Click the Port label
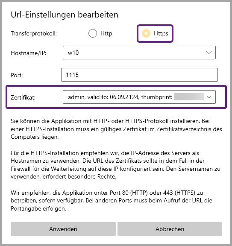This screenshot has width=232, height=246. [x=17, y=75]
